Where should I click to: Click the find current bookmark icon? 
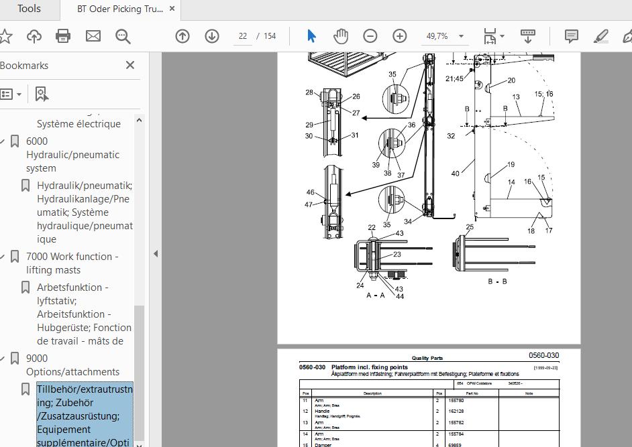click(42, 94)
